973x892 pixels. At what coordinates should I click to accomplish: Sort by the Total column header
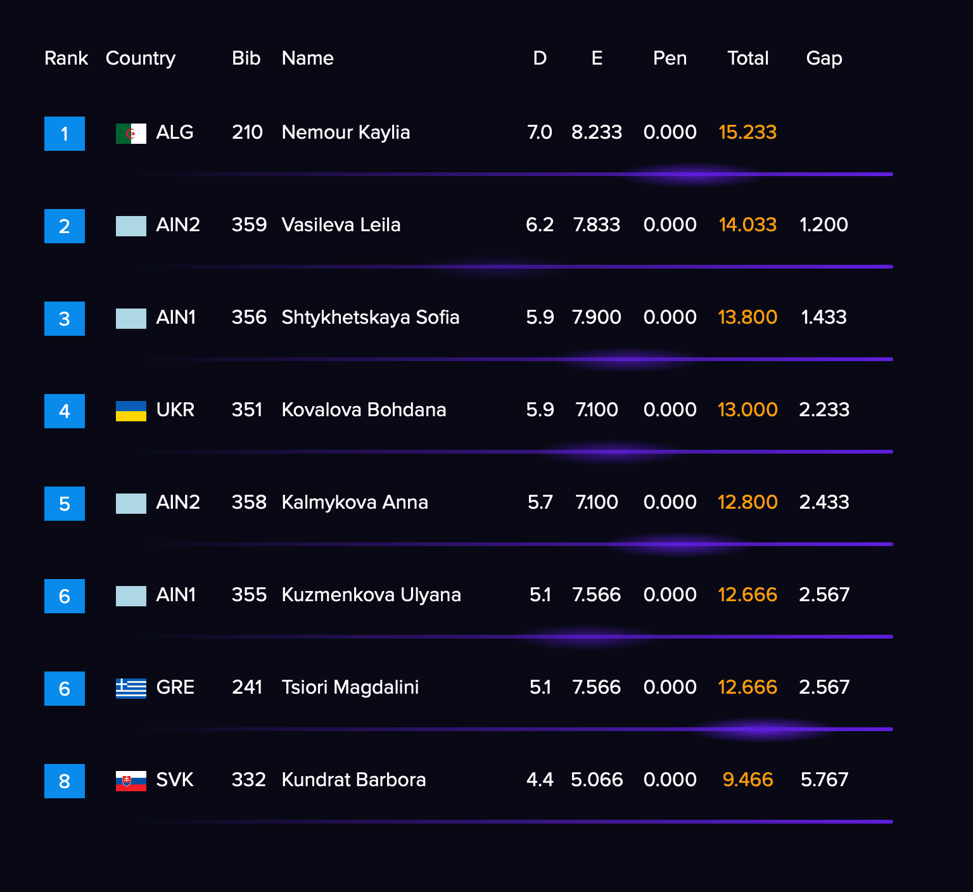747,58
